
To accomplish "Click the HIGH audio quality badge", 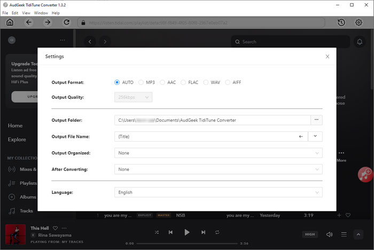I will [x=310, y=235].
